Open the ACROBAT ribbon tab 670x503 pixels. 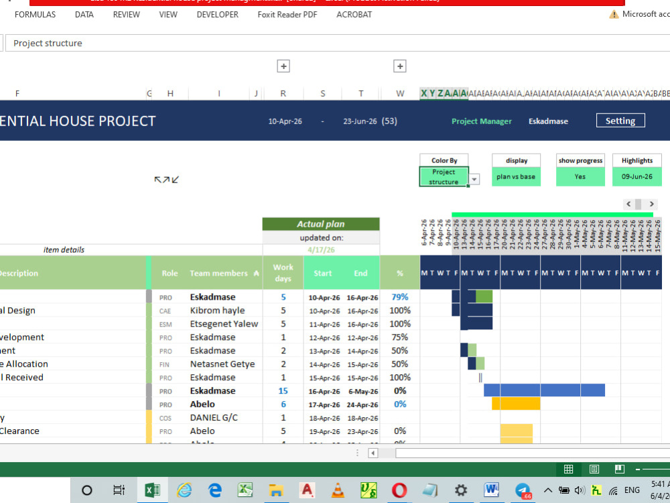pos(354,15)
